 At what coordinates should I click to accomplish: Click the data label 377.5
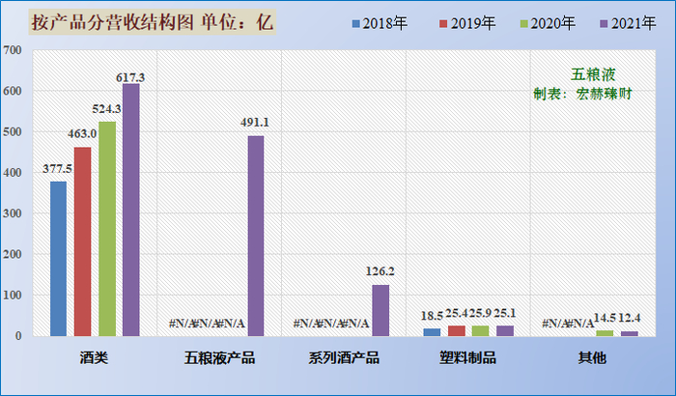coord(57,169)
